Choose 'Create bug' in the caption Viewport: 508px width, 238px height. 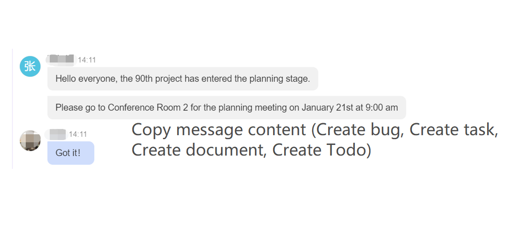pos(360,130)
